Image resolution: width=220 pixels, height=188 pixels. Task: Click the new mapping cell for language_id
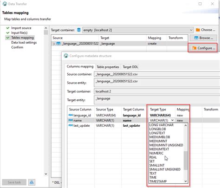click(180, 115)
